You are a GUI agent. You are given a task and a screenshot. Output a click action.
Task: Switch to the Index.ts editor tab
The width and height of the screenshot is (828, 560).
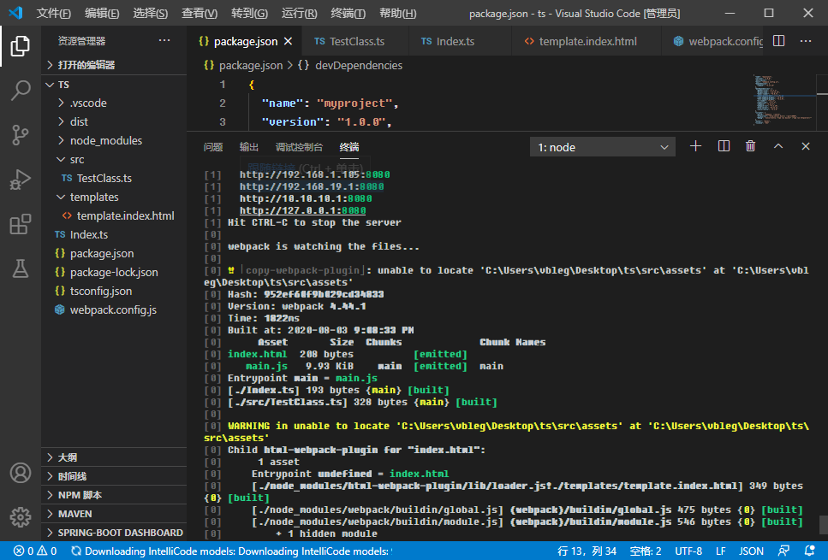(x=460, y=41)
